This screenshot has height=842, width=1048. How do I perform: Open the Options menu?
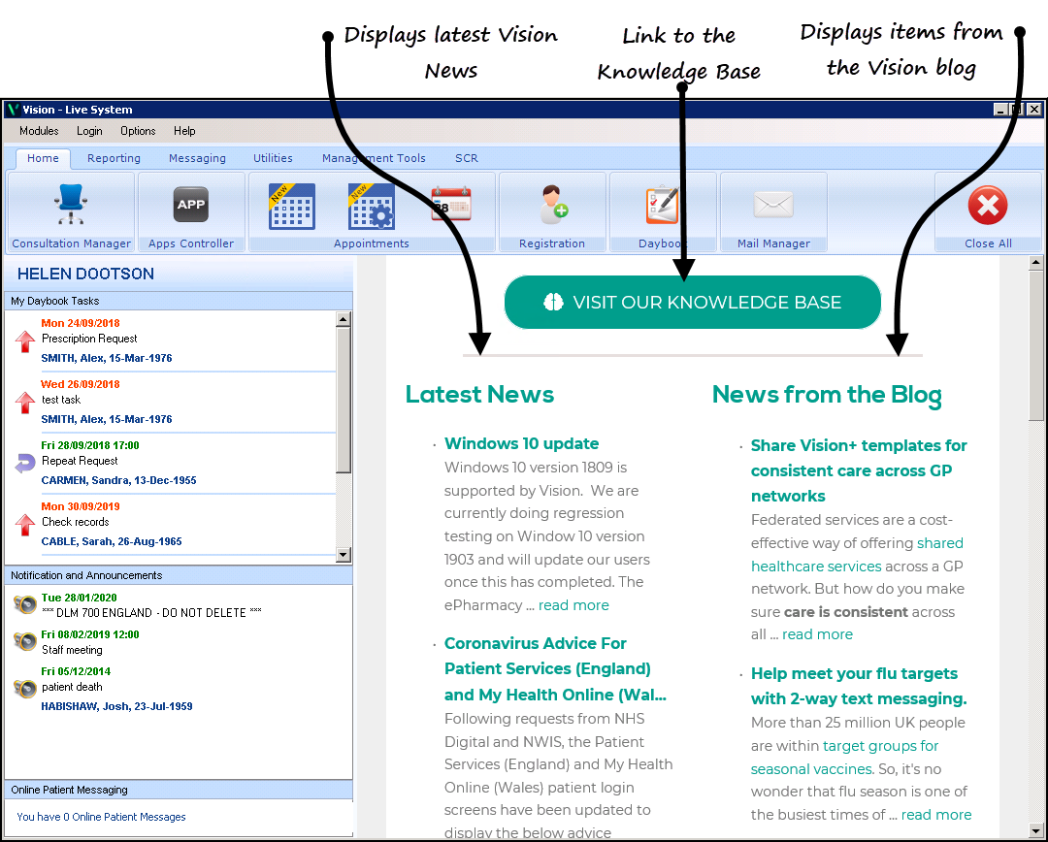pos(138,131)
